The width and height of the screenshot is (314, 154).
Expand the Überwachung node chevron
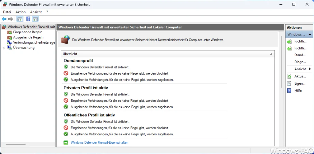coord(4,48)
